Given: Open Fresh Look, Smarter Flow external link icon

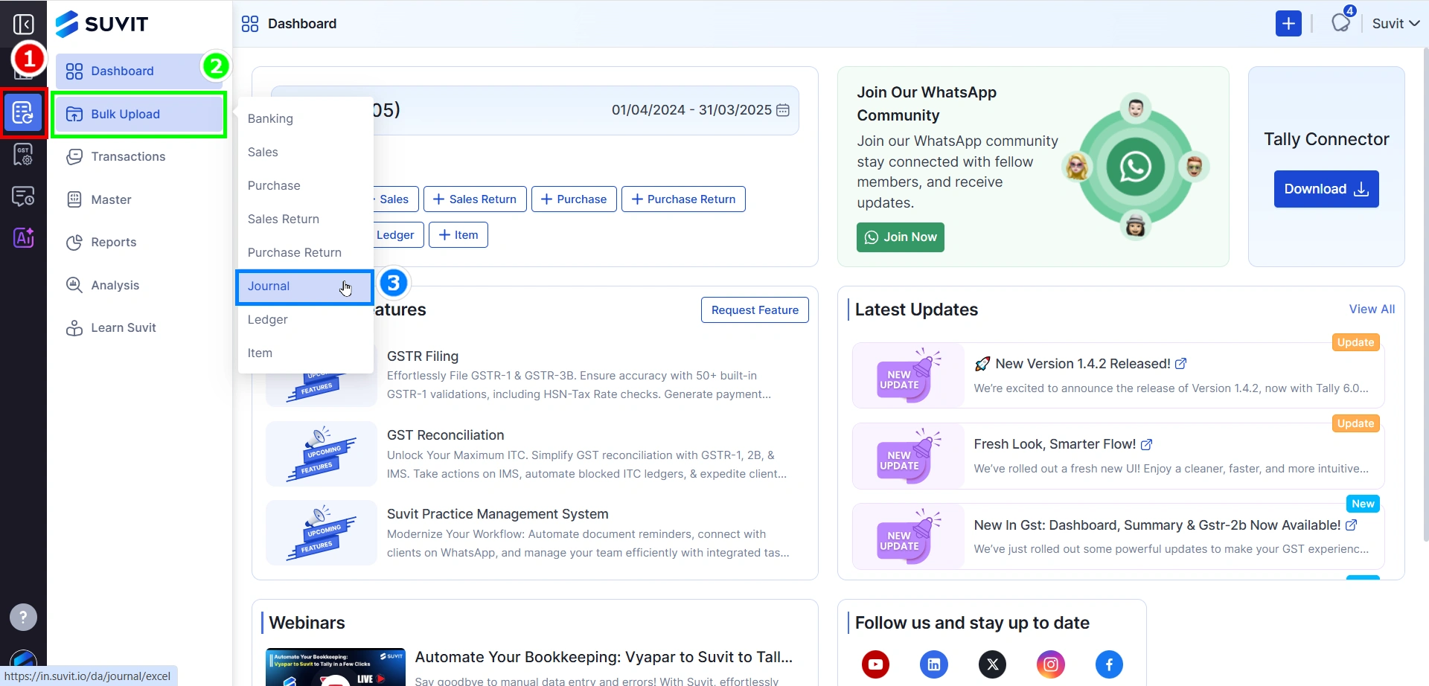Looking at the screenshot, I should click(x=1146, y=445).
